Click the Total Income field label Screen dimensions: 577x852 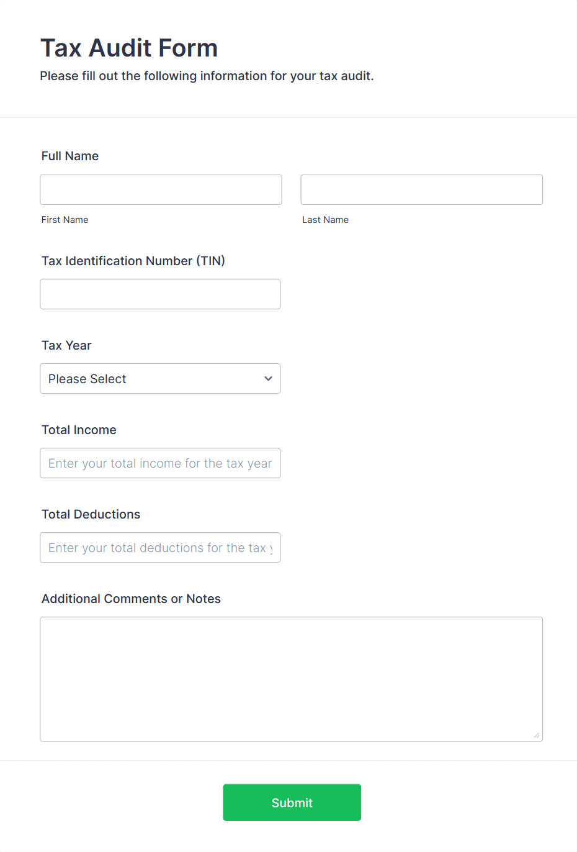point(79,430)
